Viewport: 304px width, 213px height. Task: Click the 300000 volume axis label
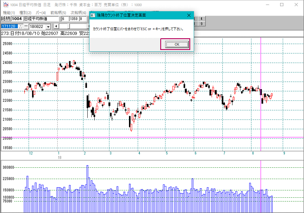click(x=8, y=167)
